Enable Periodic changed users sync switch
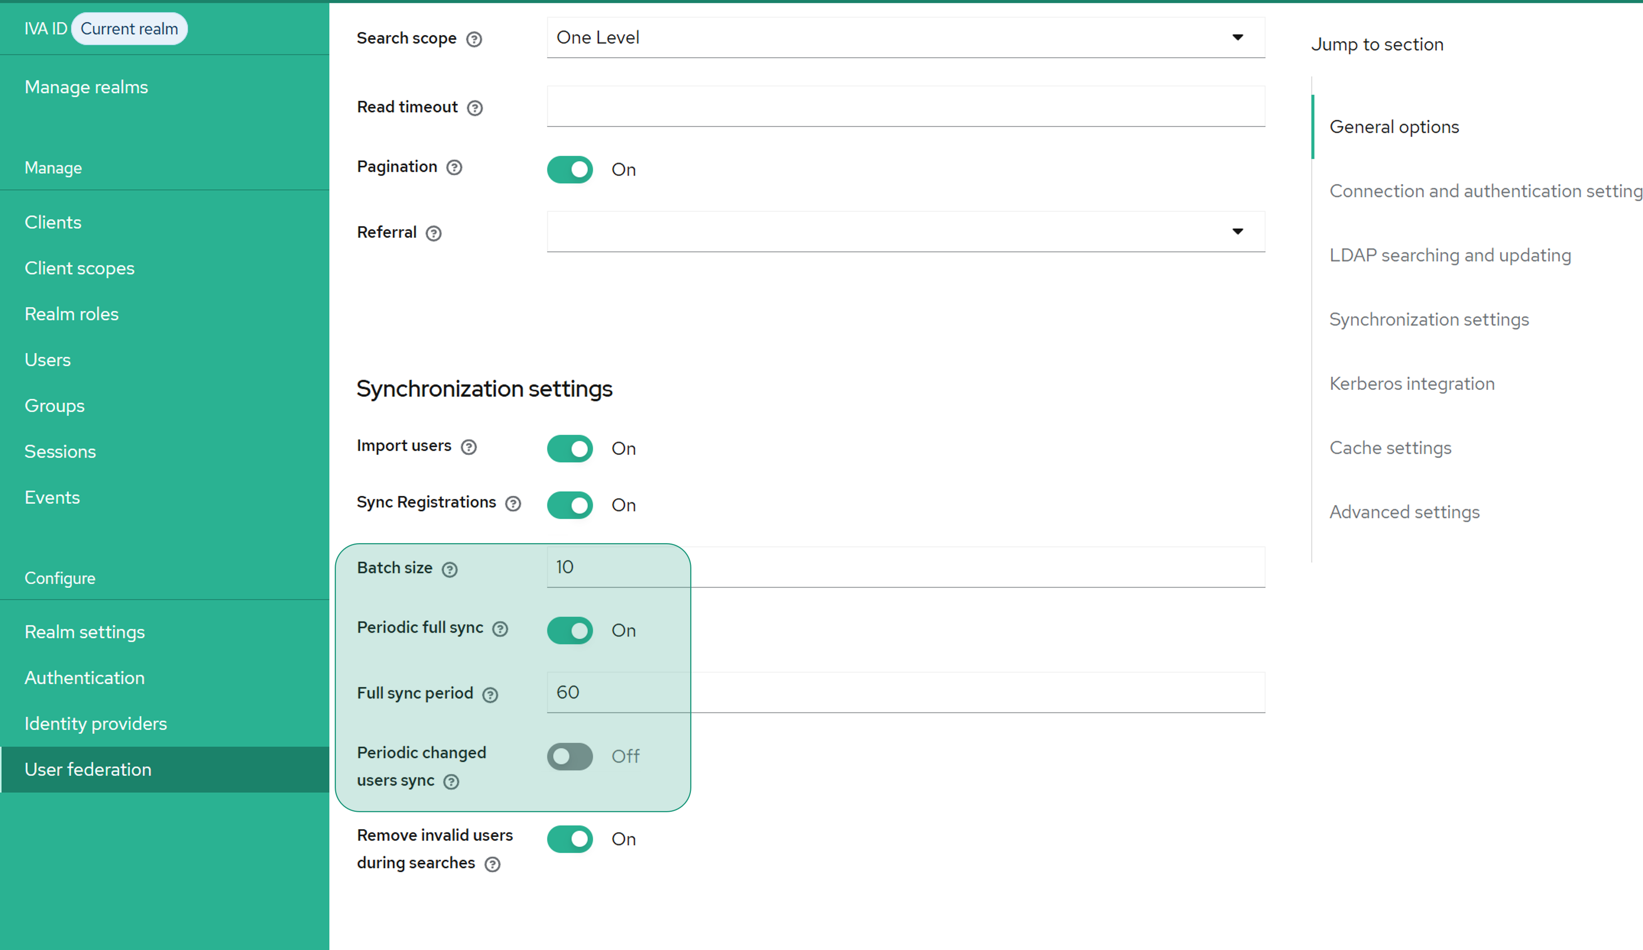1643x950 pixels. (569, 756)
